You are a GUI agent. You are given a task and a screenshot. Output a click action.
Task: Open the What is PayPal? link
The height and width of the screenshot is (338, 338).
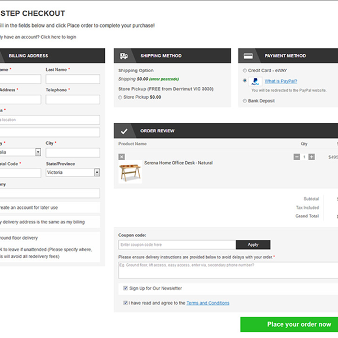[281, 81]
